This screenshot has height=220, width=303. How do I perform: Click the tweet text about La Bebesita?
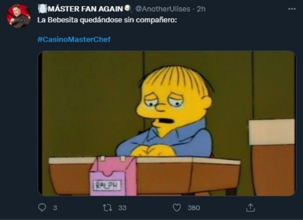(107, 20)
